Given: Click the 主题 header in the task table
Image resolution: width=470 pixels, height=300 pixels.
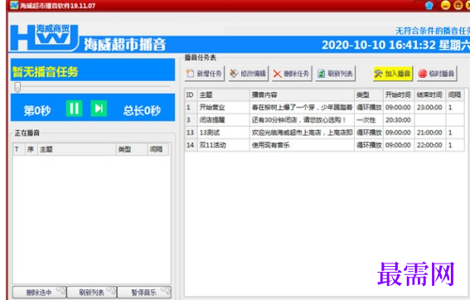Looking at the screenshot, I should click(x=223, y=95).
